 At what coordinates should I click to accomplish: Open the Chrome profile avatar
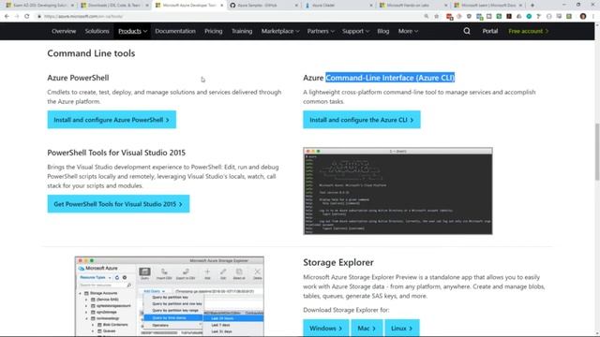tap(583, 17)
